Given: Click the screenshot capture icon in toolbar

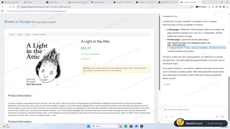Looking at the screenshot, I should tap(216, 7).
